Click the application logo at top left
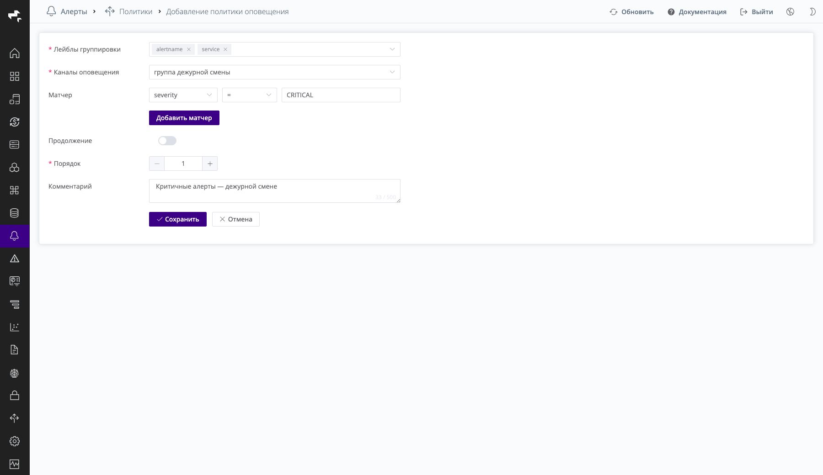 coord(15,16)
